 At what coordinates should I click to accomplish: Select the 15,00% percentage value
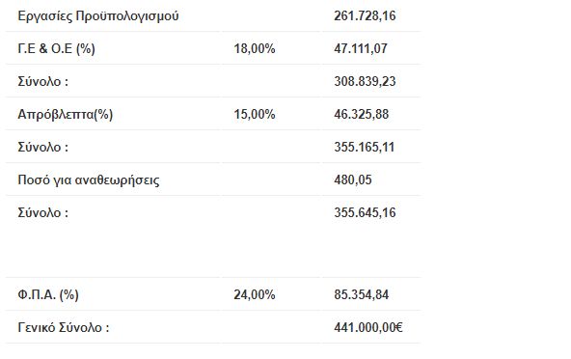255,115
